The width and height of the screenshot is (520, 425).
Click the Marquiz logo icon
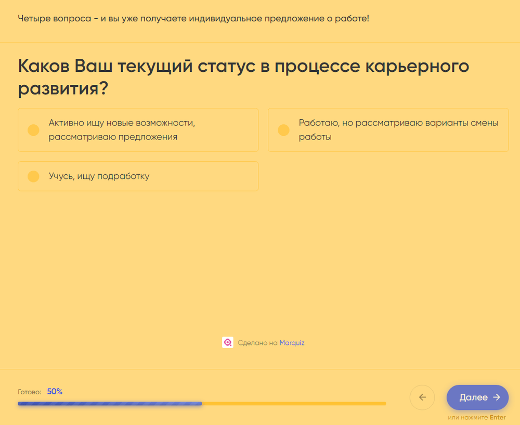(x=228, y=342)
